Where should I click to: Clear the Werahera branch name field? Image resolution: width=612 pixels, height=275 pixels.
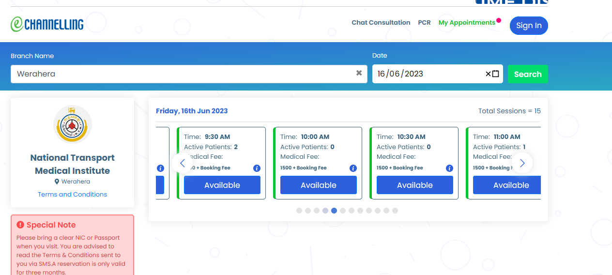click(359, 73)
